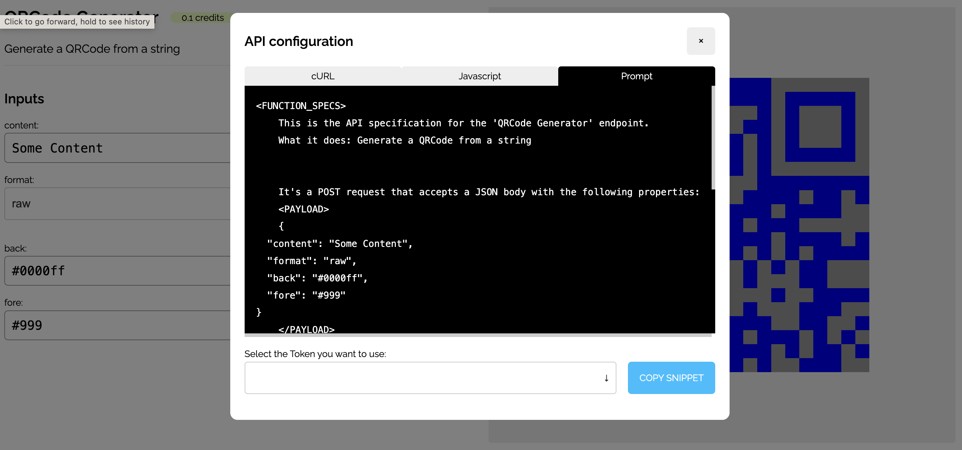Viewport: 962px width, 450px height.
Task: Click the "fore": "#999" line in snippet
Action: point(306,295)
